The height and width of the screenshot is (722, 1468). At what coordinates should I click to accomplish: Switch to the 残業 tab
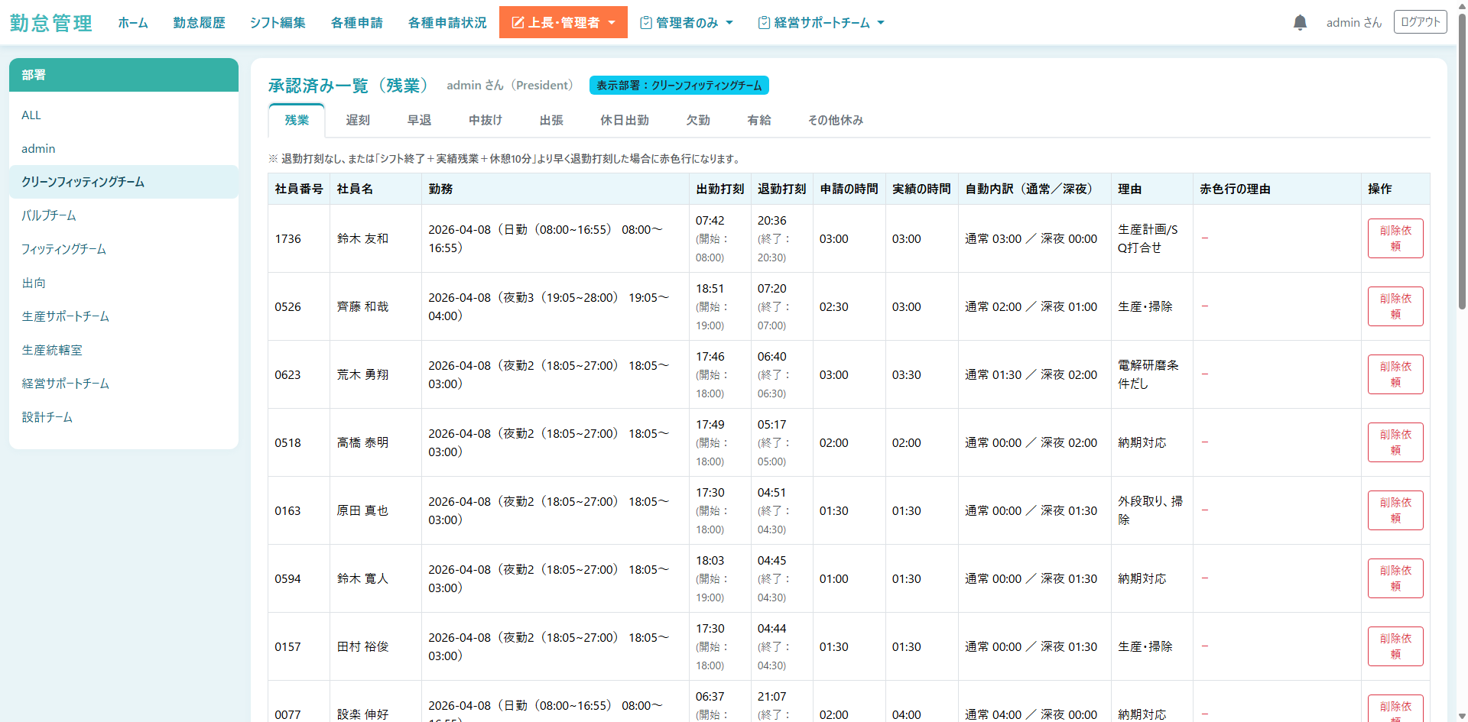coord(297,120)
